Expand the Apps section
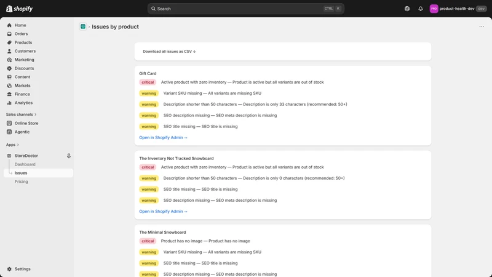 click(x=12, y=145)
